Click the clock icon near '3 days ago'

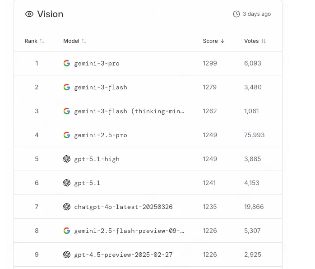[236, 14]
